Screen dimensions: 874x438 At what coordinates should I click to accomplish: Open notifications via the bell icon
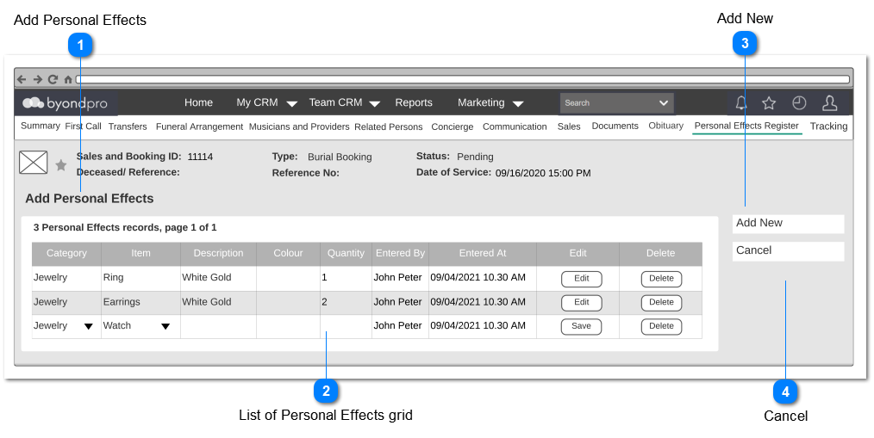740,103
